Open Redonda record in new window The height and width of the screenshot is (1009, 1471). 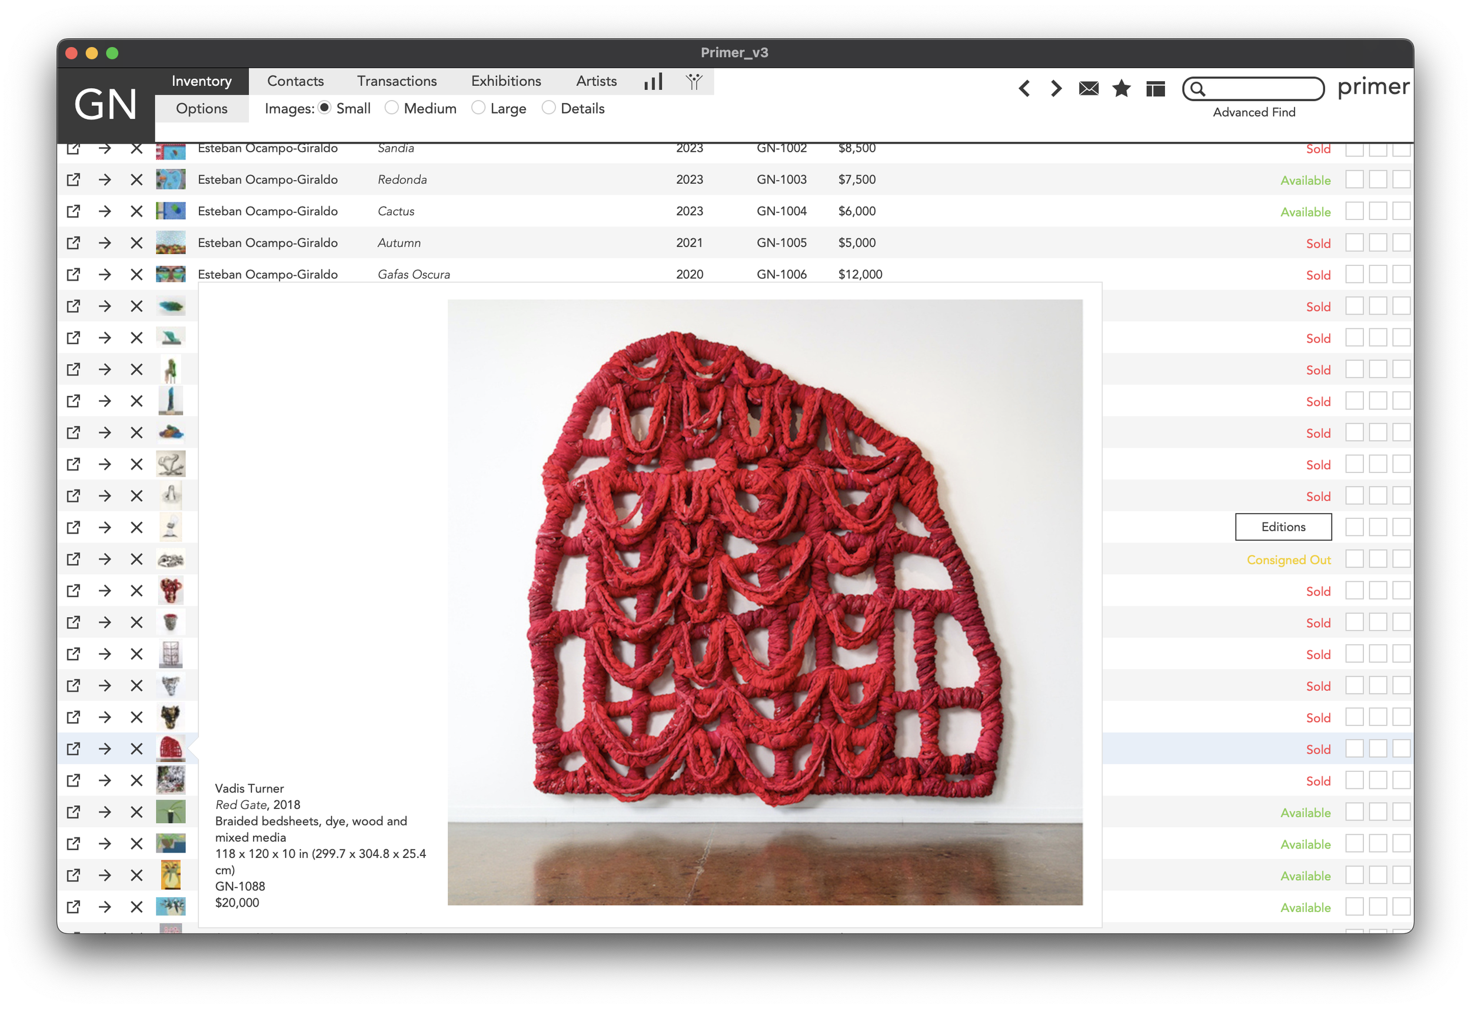coord(74,180)
